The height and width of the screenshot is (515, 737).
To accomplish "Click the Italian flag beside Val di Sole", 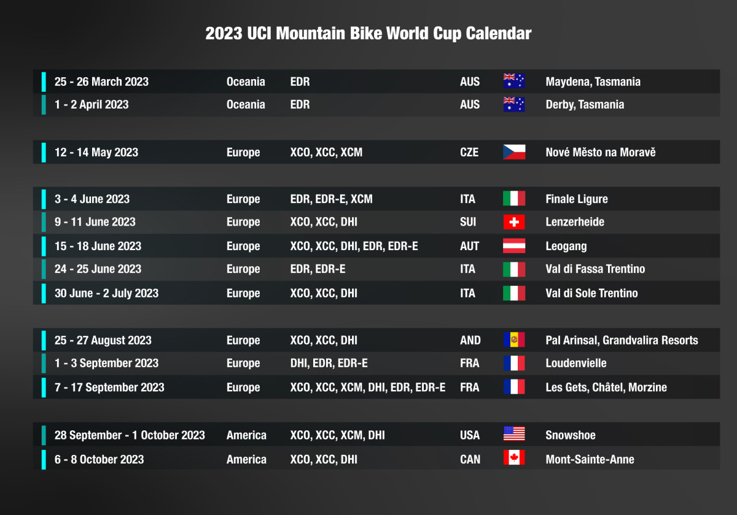I will click(x=514, y=293).
